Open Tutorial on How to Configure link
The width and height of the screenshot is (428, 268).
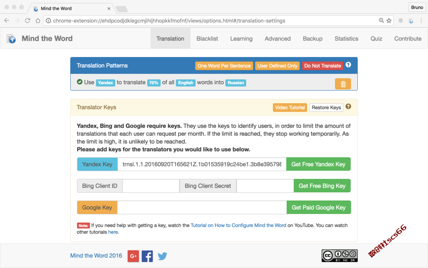point(238,225)
